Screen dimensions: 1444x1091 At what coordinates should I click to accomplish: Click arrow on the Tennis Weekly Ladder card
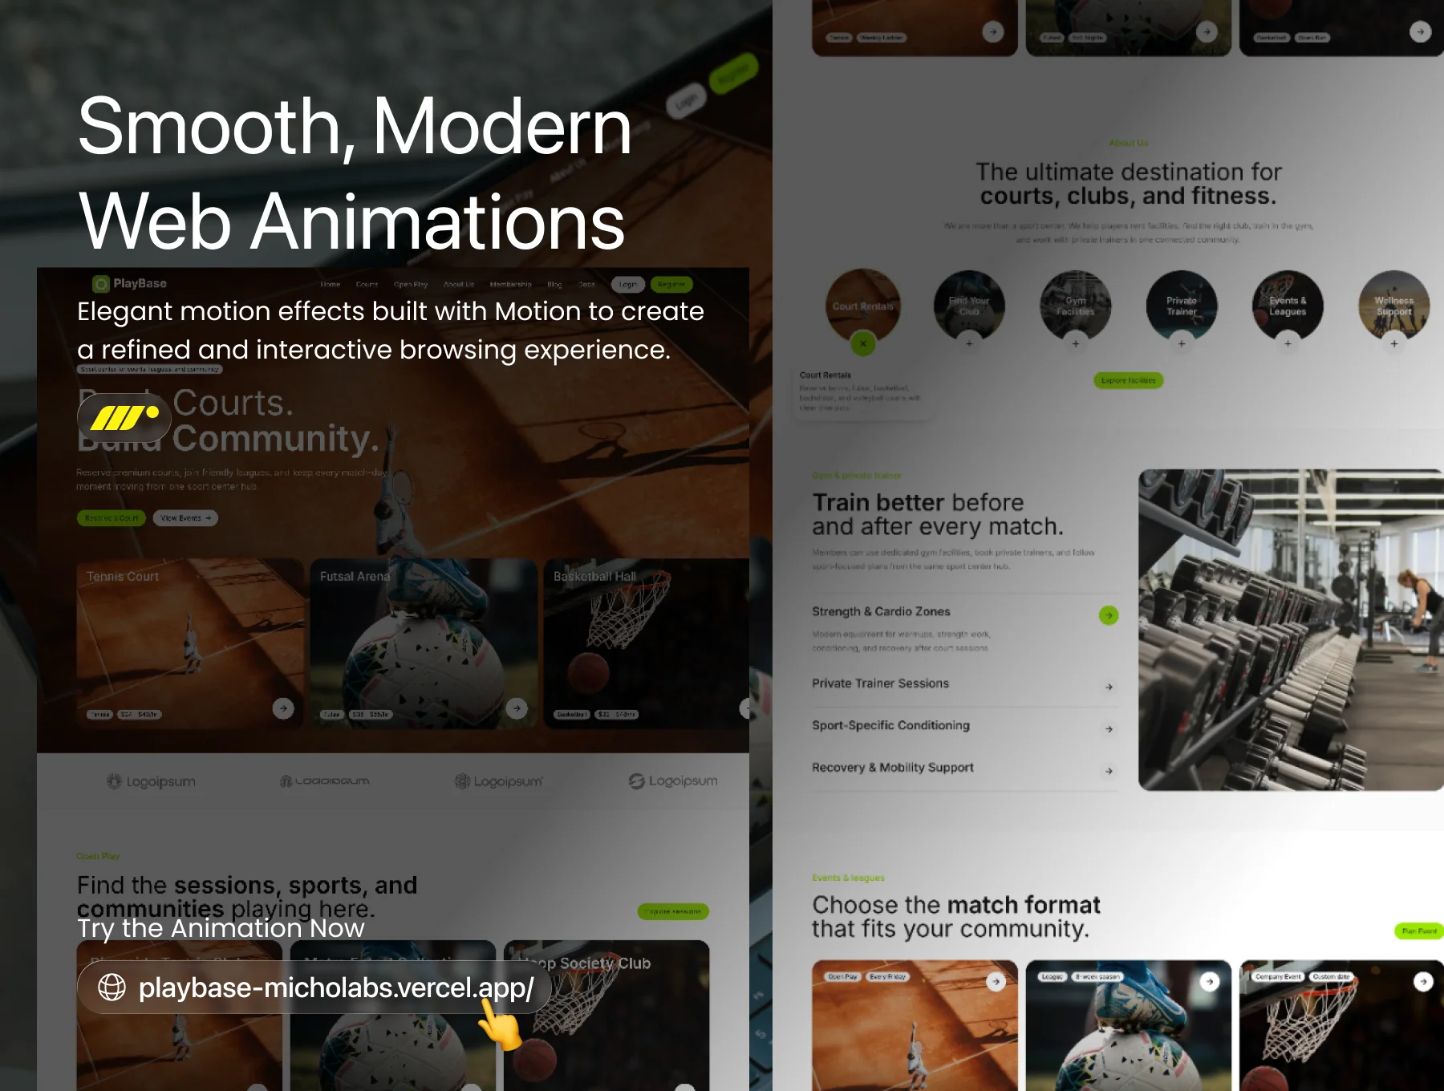pos(993,32)
